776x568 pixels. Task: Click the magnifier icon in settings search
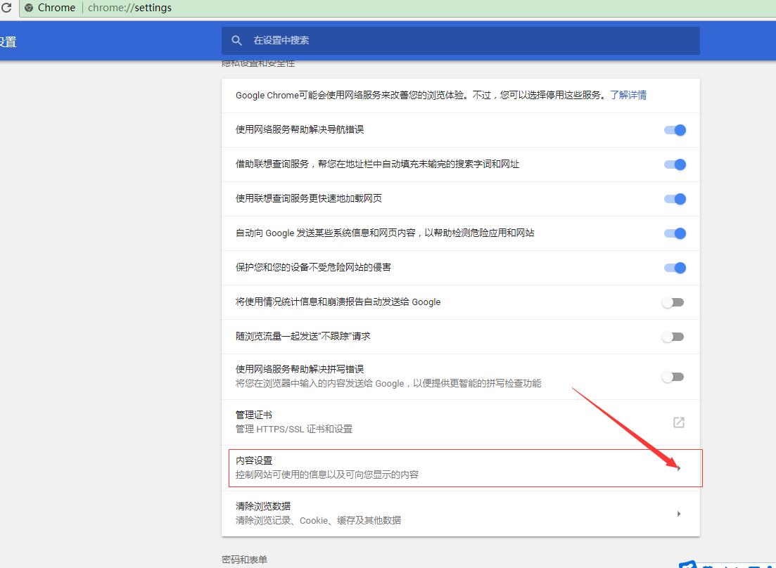point(236,41)
